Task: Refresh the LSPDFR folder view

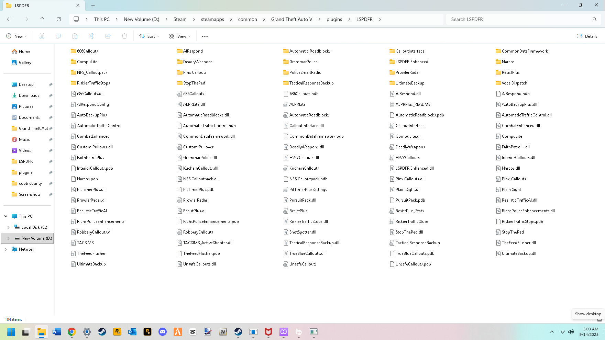Action: 59,19
